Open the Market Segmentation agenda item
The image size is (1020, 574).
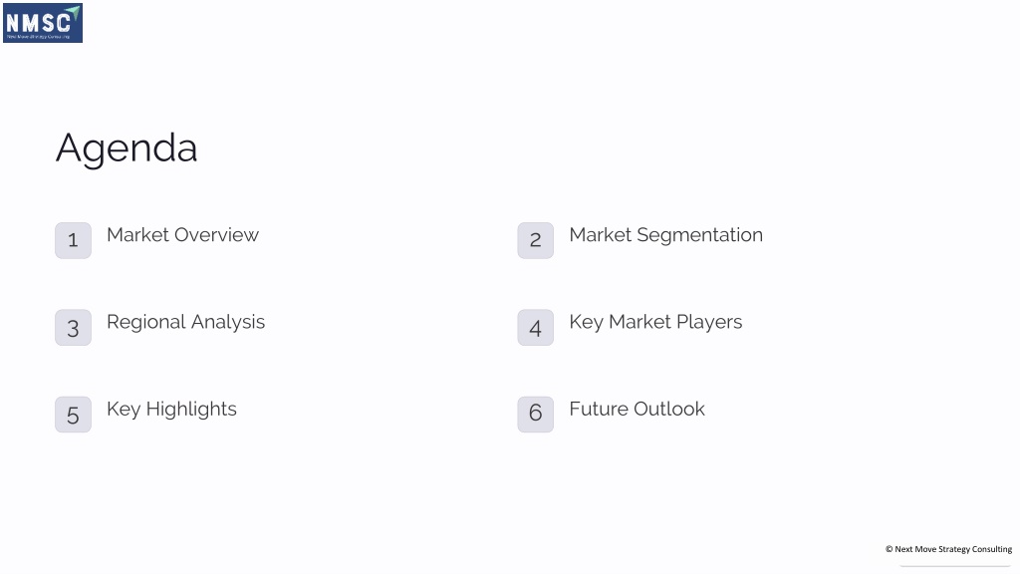(x=666, y=235)
